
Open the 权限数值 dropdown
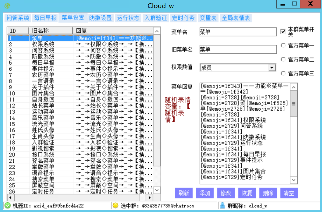(272, 68)
